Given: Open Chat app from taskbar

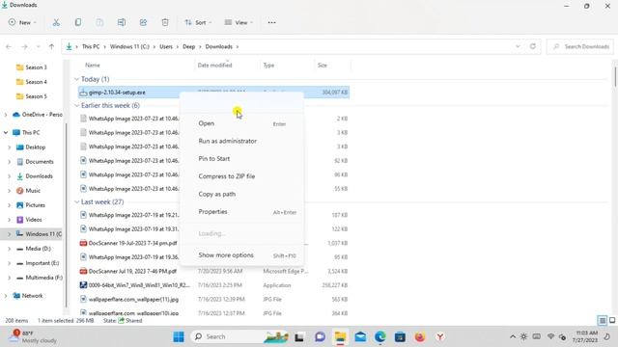Looking at the screenshot, I should 320,336.
